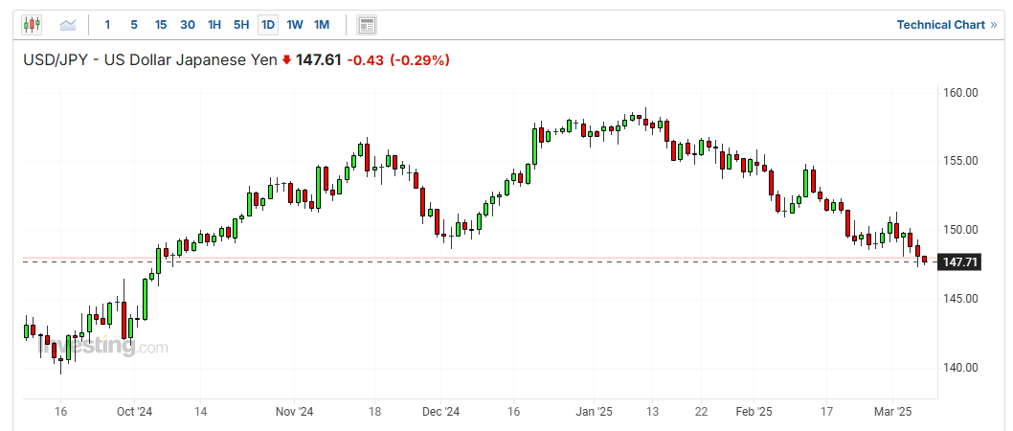Select the 1D daily timeframe
Viewport: 1013px width, 431px height.
pyautogui.click(x=267, y=25)
